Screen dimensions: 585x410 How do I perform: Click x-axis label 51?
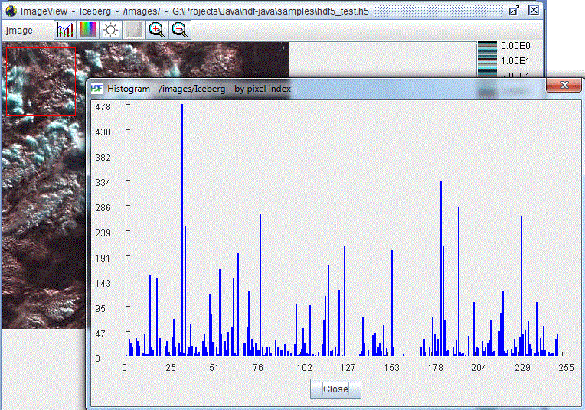click(214, 368)
